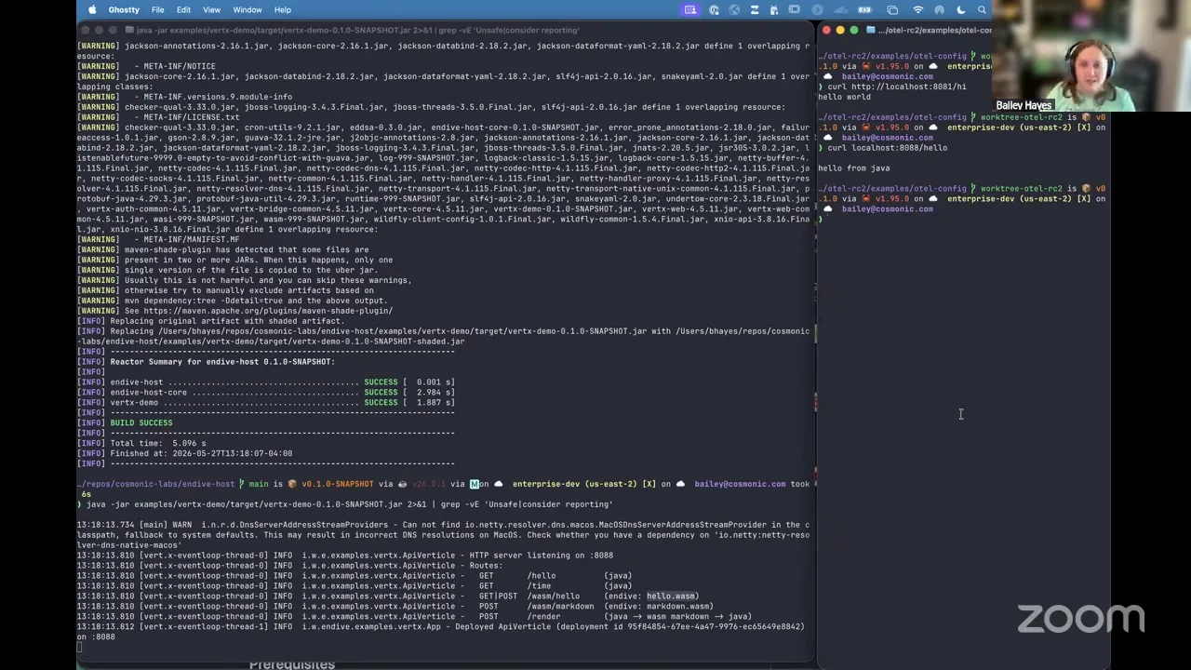The image size is (1191, 670).
Task: Click the folder icon in right terminal title
Action: point(871,30)
